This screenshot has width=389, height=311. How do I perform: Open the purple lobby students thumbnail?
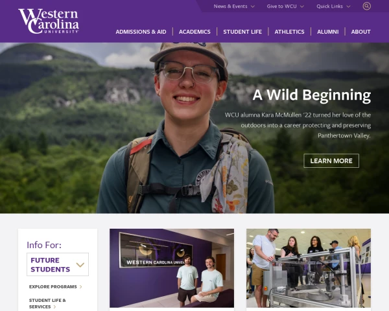[x=172, y=268]
